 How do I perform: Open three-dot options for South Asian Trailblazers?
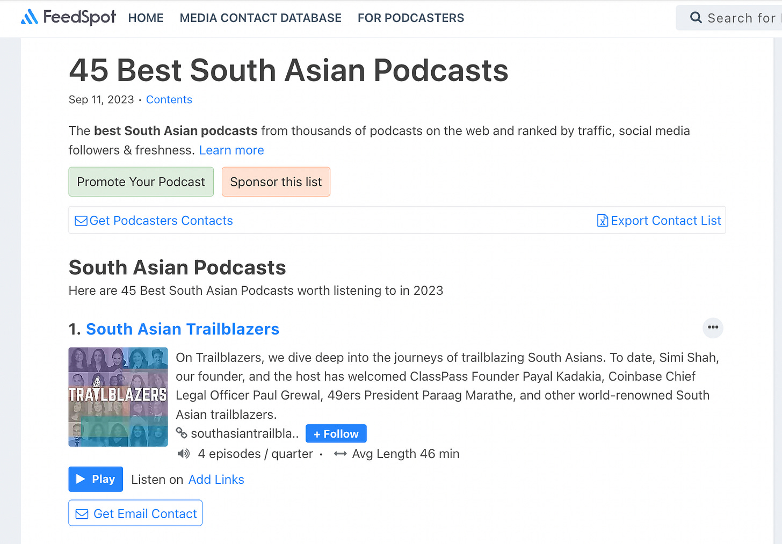click(x=713, y=328)
